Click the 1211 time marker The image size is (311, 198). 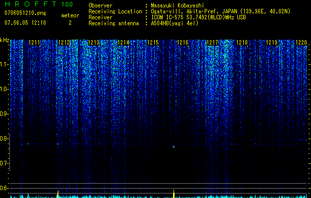coord(34,43)
